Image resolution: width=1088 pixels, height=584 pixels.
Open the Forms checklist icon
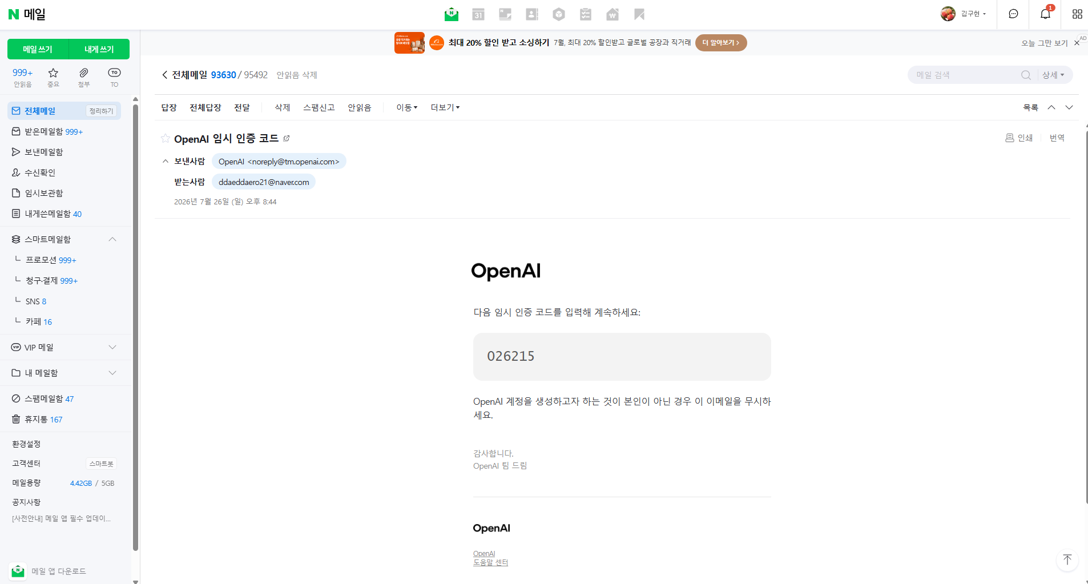point(586,14)
